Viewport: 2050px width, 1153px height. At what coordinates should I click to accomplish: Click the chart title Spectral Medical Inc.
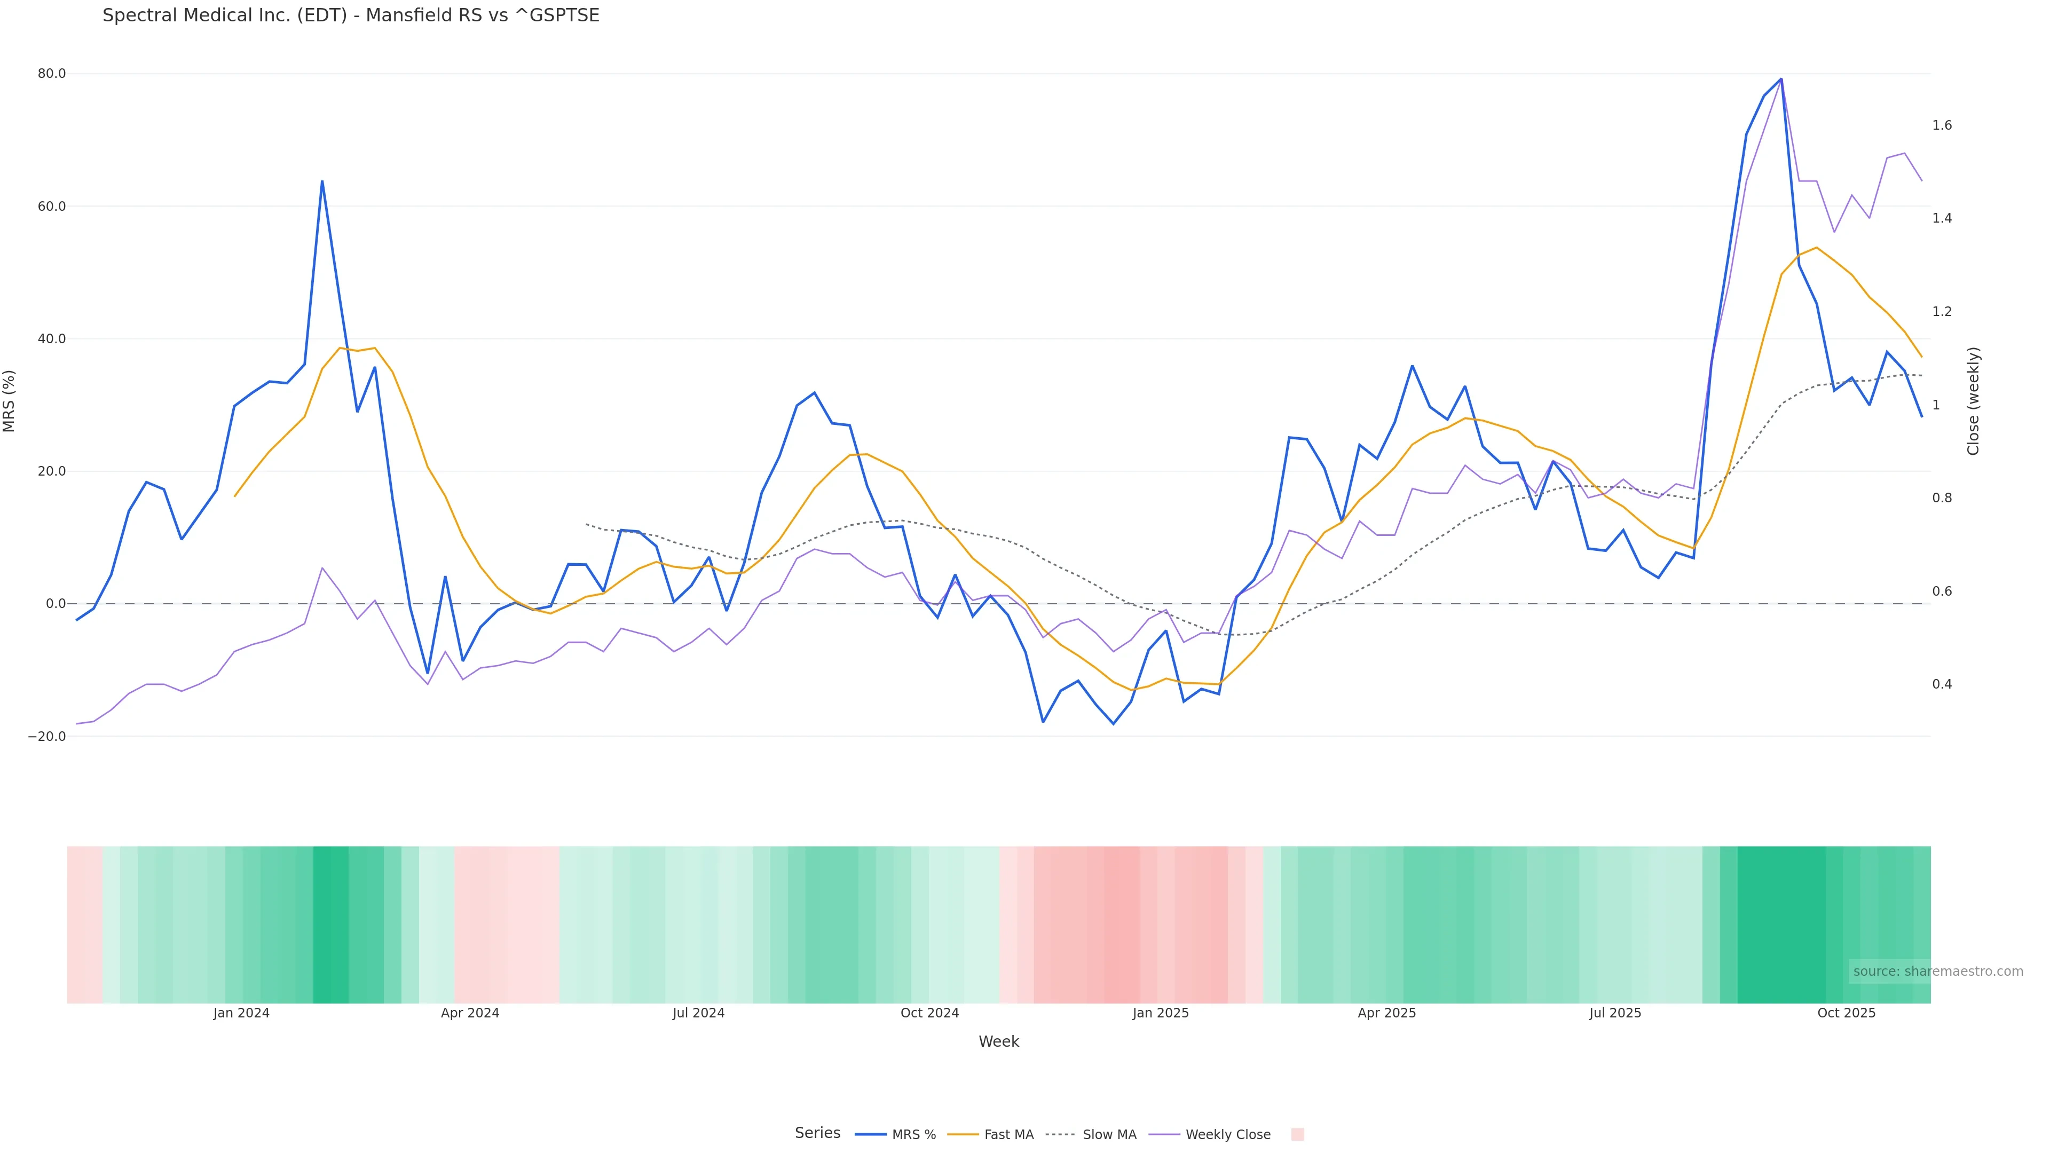351,15
